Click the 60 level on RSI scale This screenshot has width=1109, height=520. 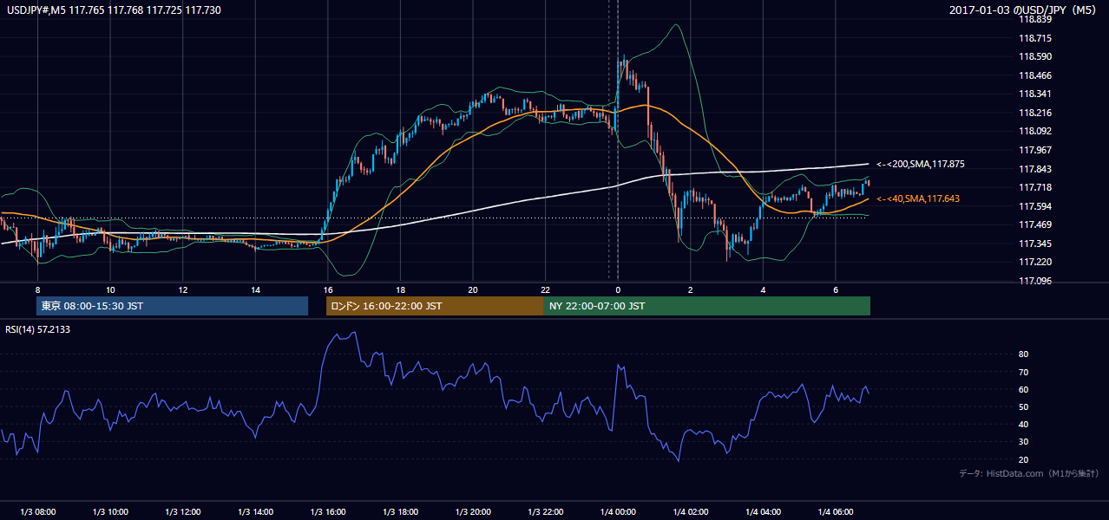(1024, 389)
